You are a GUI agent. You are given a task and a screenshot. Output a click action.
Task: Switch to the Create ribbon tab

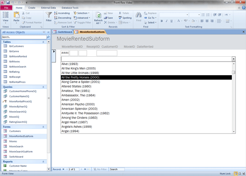[32, 8]
